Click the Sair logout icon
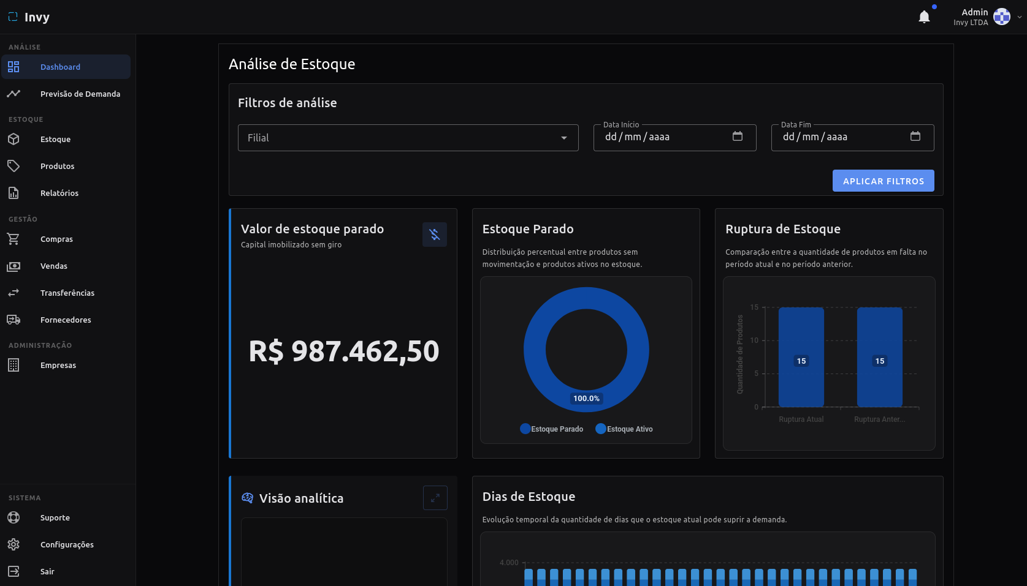 coord(13,571)
